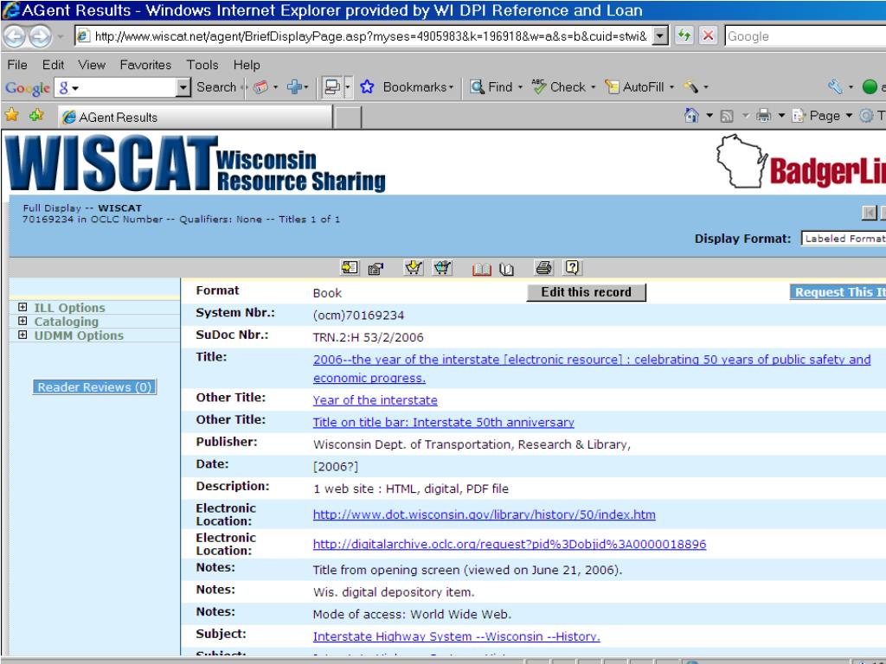Click the Google search box near the address bar
The width and height of the screenshot is (886, 664).
click(806, 36)
